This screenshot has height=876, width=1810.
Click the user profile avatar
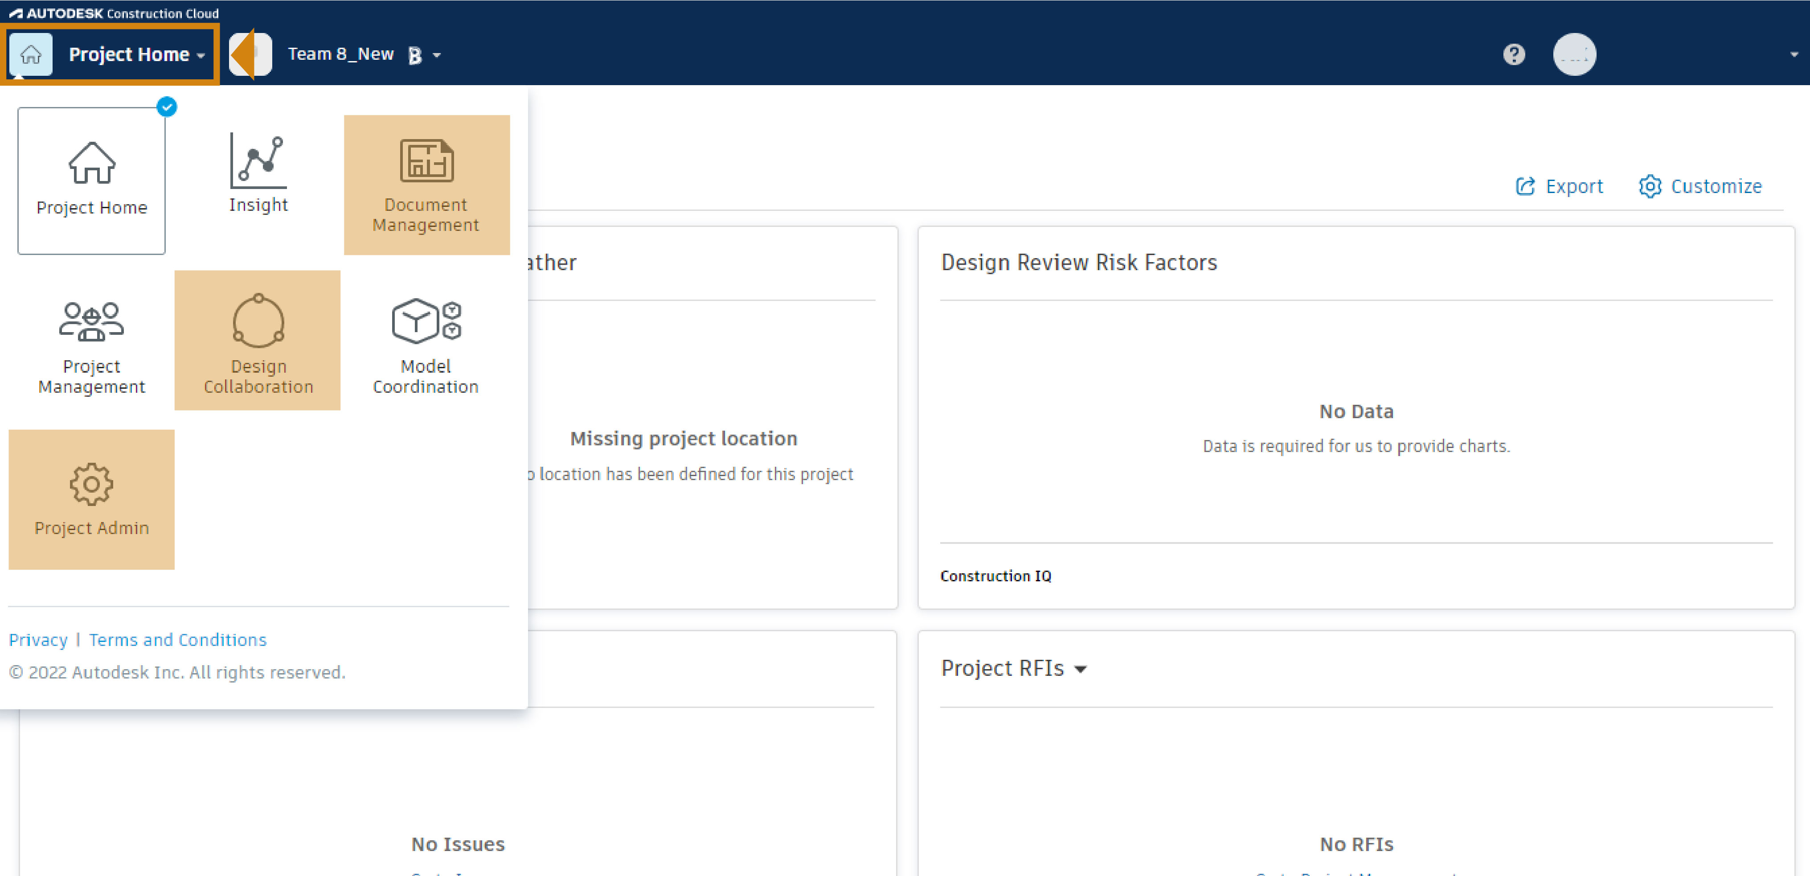pos(1574,54)
